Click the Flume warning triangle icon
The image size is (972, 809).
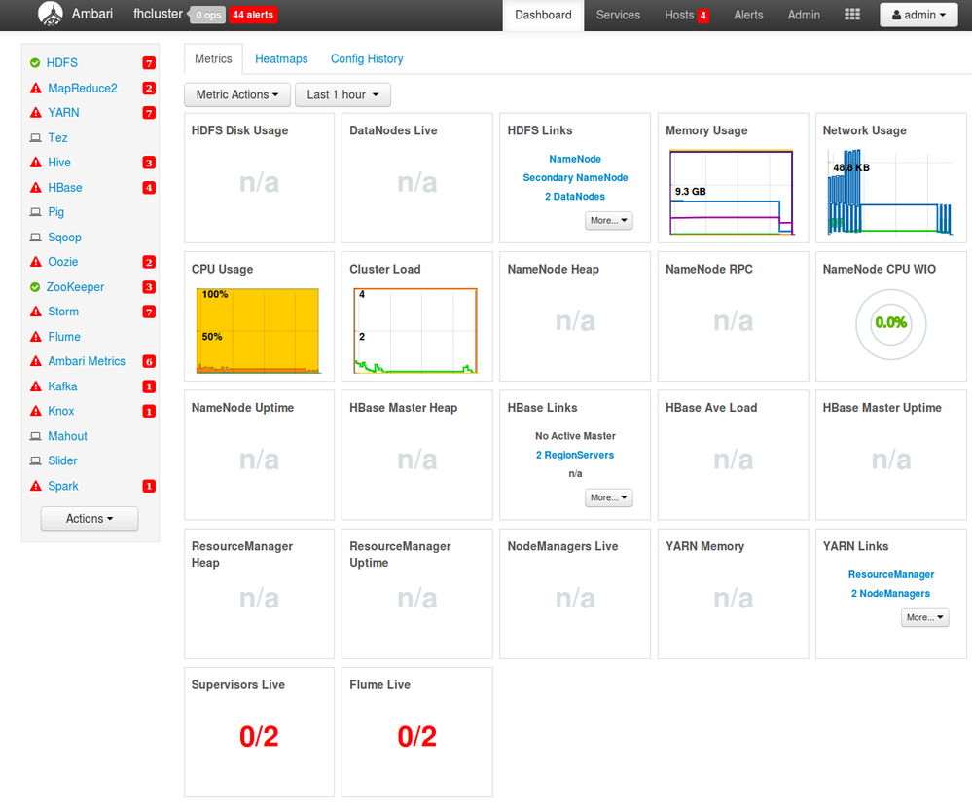36,336
